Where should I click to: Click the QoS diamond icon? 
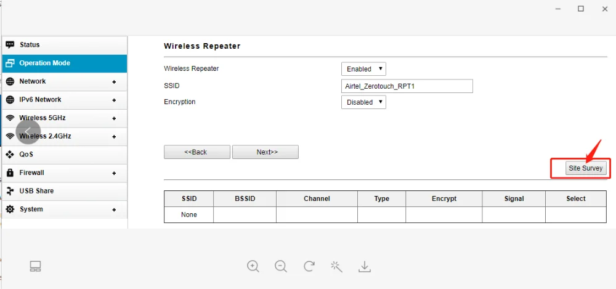(x=10, y=154)
